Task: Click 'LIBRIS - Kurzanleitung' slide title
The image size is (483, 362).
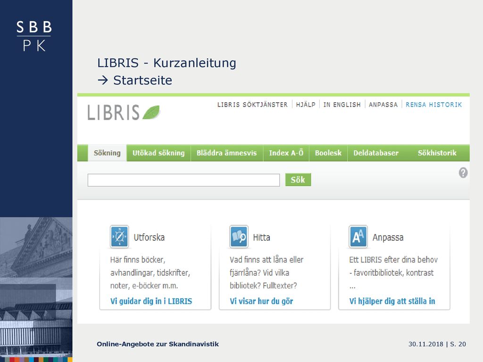Action: (167, 63)
